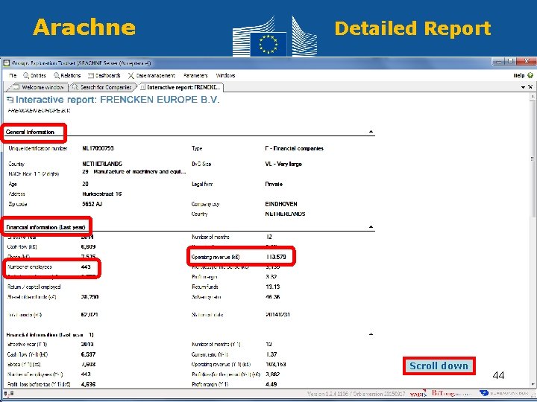Select the Interactive report: FRENCKE... tab
The image size is (537, 402).
tap(180, 87)
